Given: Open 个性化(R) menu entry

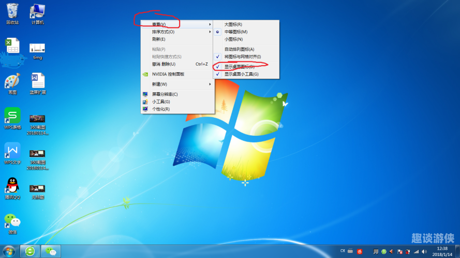Looking at the screenshot, I should [x=178, y=109].
